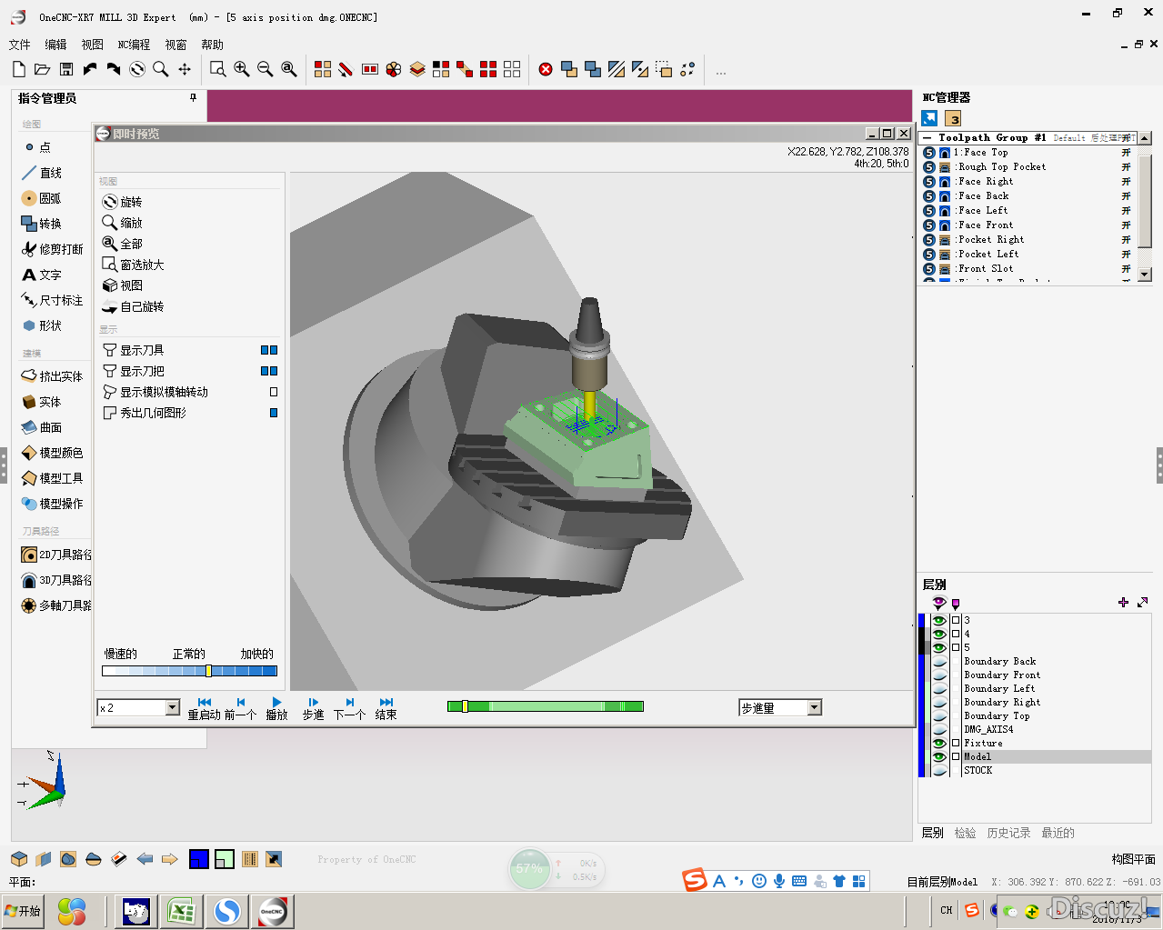Image resolution: width=1163 pixels, height=930 pixels.
Task: Click 结束 end button
Action: [x=386, y=708]
